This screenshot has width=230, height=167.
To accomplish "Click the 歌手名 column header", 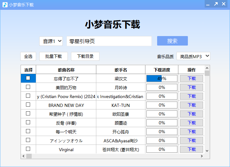I will [121, 70].
